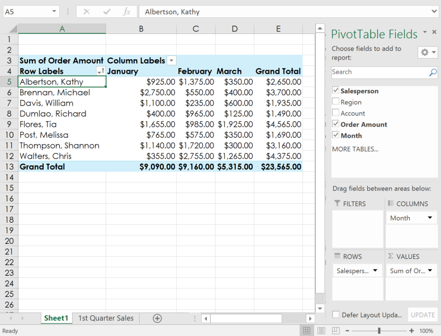The height and width of the screenshot is (336, 441).
Task: Click the zoom slider handle
Action: click(380, 331)
